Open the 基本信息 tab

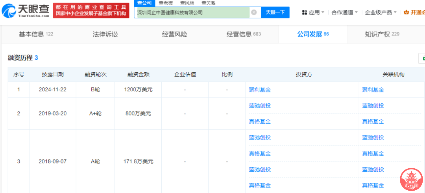(36, 34)
